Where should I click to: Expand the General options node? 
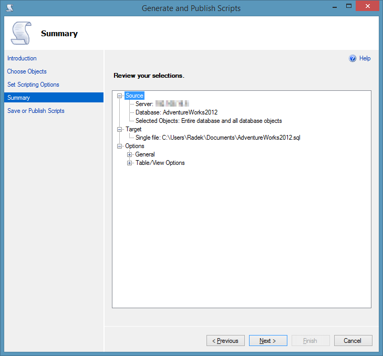pyautogui.click(x=129, y=154)
